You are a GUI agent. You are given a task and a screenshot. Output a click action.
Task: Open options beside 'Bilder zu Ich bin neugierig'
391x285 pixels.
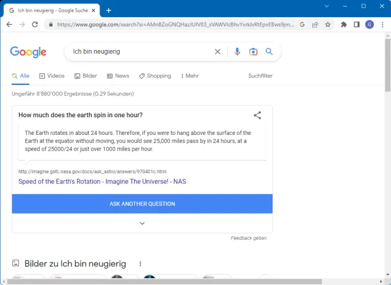[x=140, y=264]
